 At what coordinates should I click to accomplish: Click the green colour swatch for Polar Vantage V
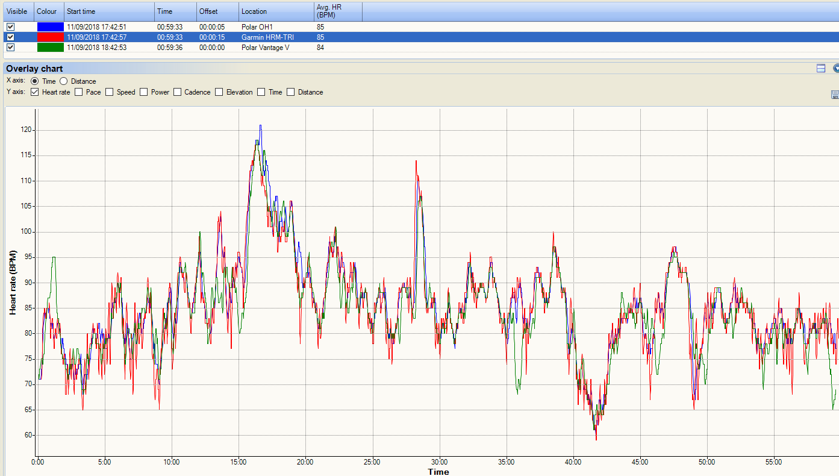click(x=50, y=48)
